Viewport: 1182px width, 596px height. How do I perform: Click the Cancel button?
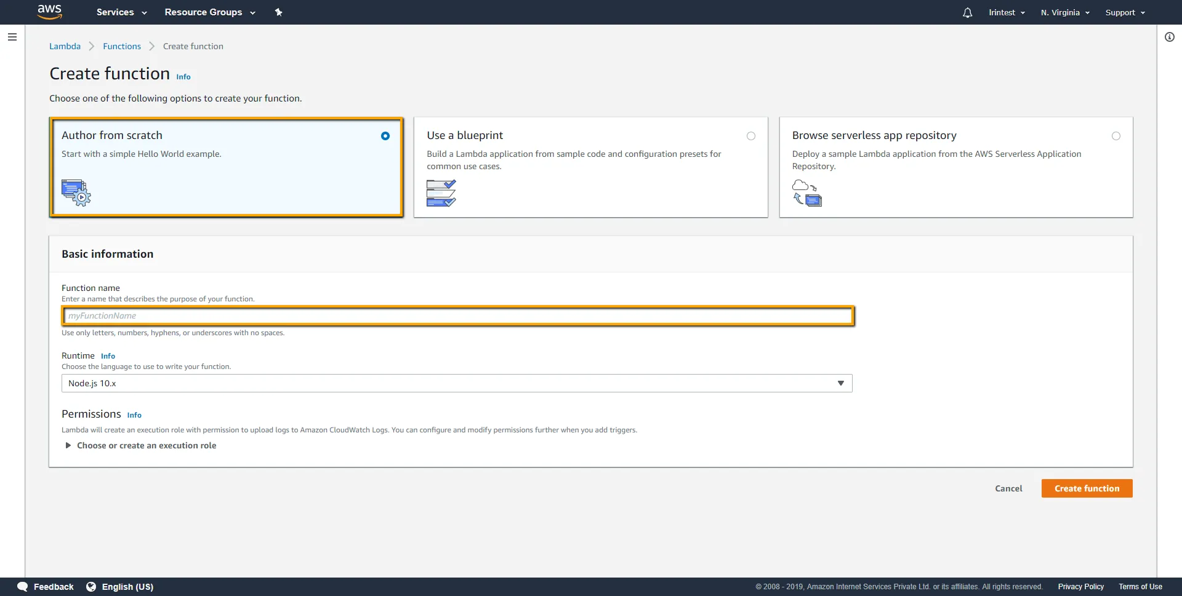click(1008, 488)
